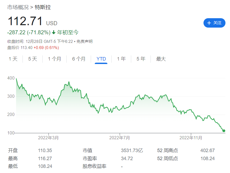Click the 2022年11月 axis label
Viewport: 230px width, 173px height.
(x=191, y=138)
